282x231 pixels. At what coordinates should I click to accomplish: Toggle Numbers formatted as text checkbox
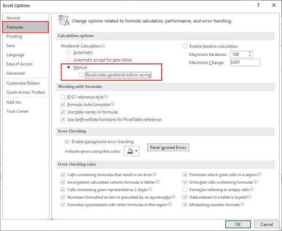(x=63, y=197)
